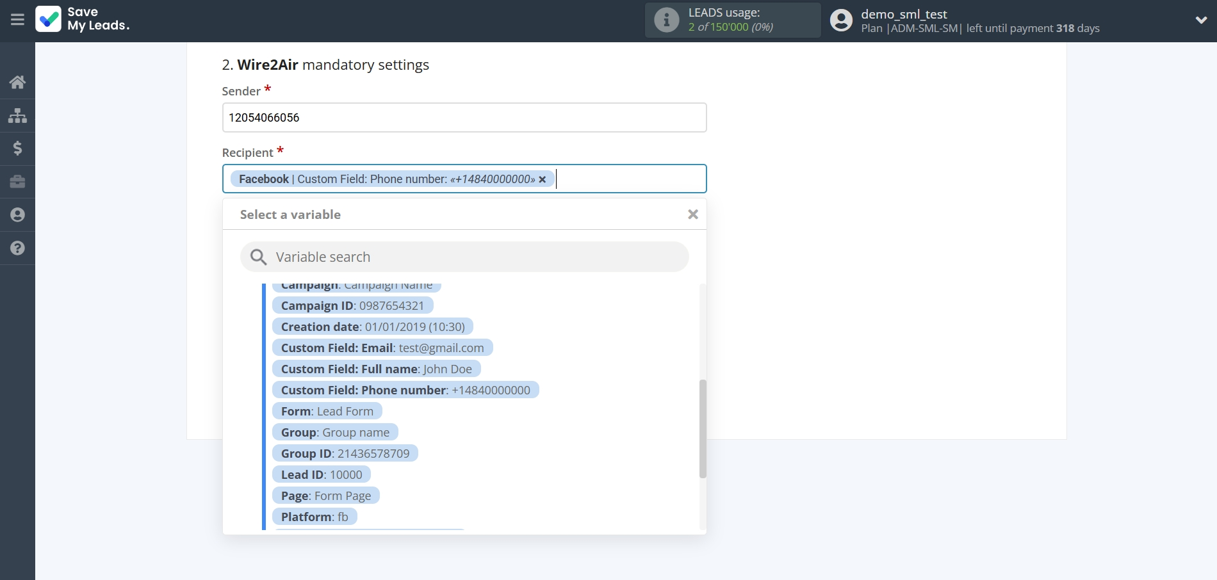
Task: Open the payments dollar sidebar icon
Action: click(17, 149)
